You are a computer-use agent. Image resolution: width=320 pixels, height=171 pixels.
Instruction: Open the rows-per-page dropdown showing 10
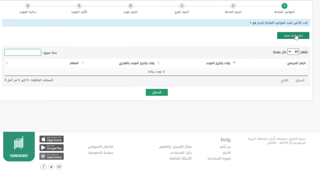(x=294, y=52)
